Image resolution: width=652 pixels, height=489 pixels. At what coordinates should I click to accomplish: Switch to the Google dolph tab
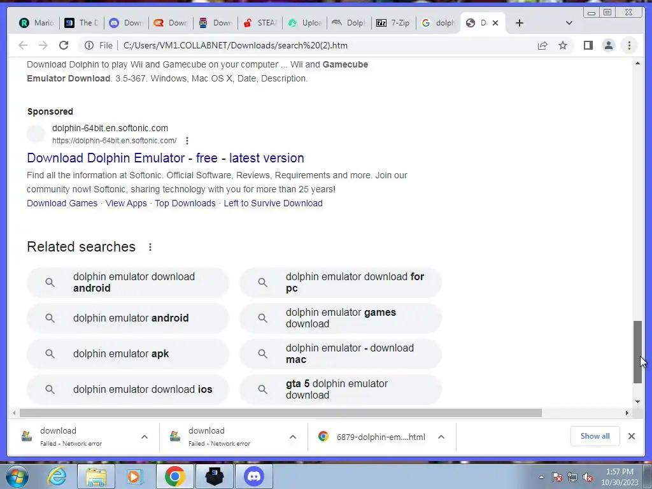[438, 23]
